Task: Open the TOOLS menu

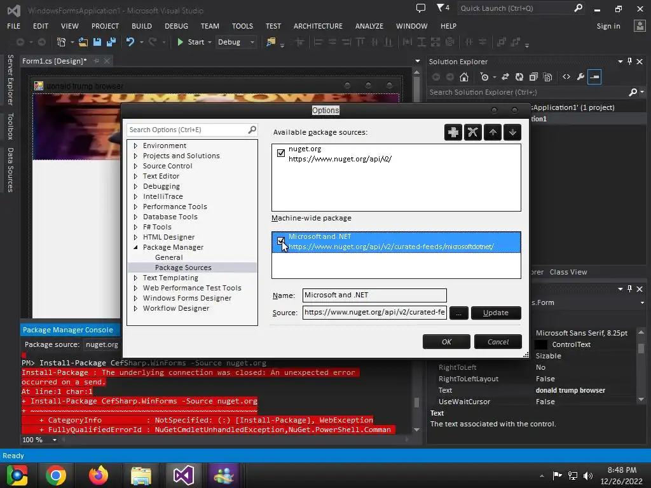Action: [242, 26]
